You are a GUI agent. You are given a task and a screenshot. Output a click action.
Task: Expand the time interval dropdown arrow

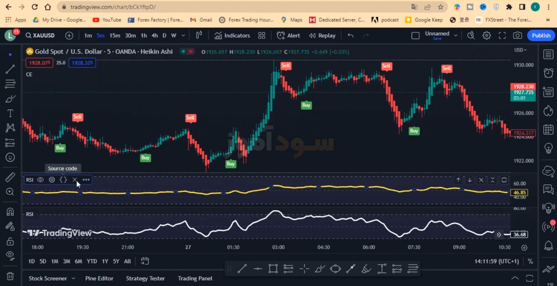[183, 35]
